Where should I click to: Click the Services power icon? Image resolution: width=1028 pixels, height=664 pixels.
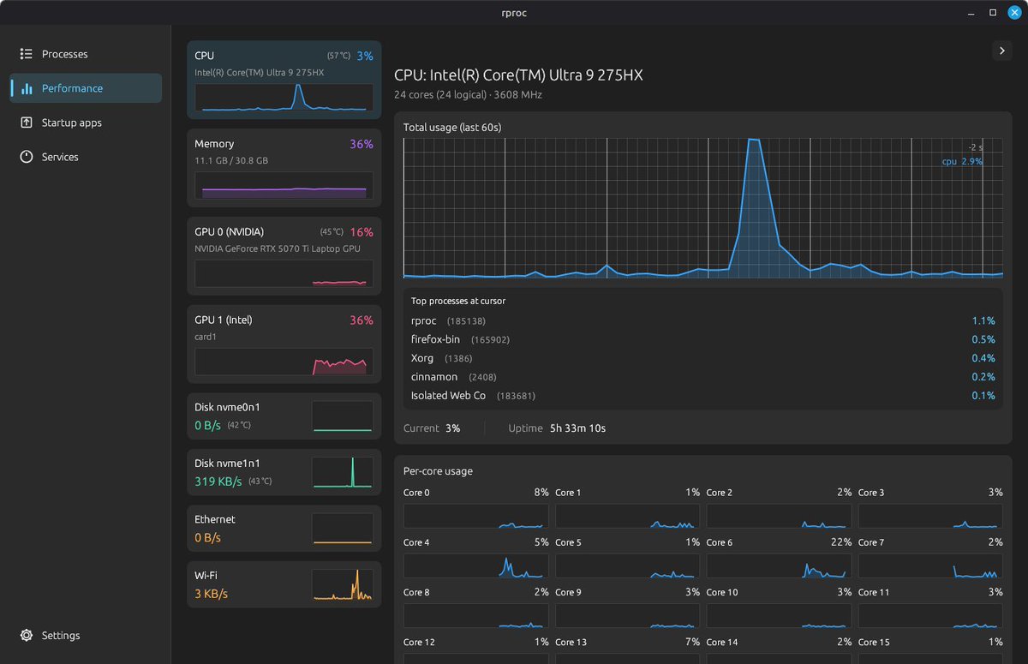coord(27,157)
